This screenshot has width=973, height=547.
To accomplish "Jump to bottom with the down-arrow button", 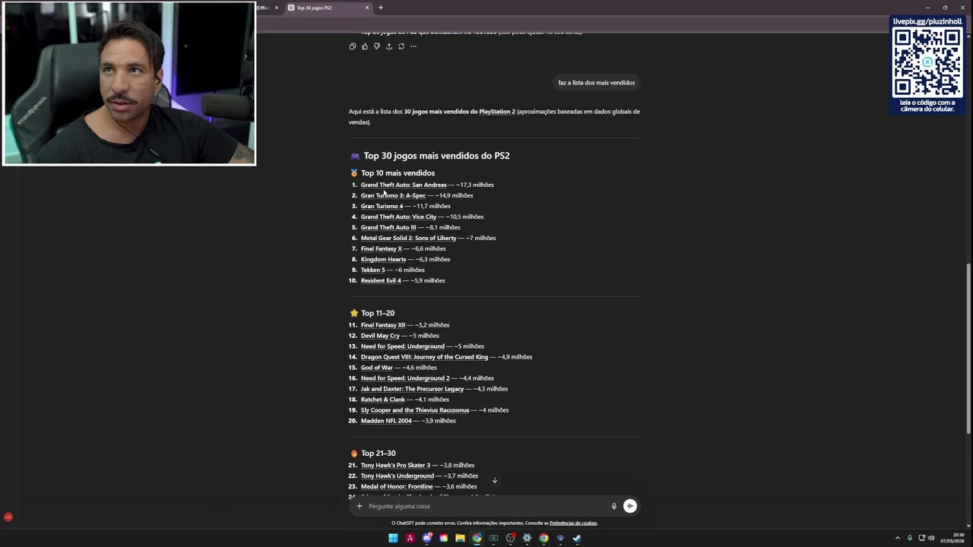I will click(494, 480).
